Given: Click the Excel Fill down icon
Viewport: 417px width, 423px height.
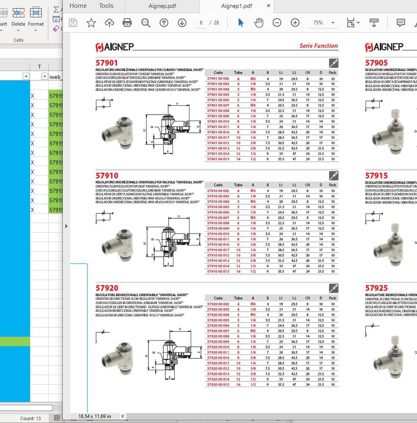Looking at the screenshot, I should point(56,19).
